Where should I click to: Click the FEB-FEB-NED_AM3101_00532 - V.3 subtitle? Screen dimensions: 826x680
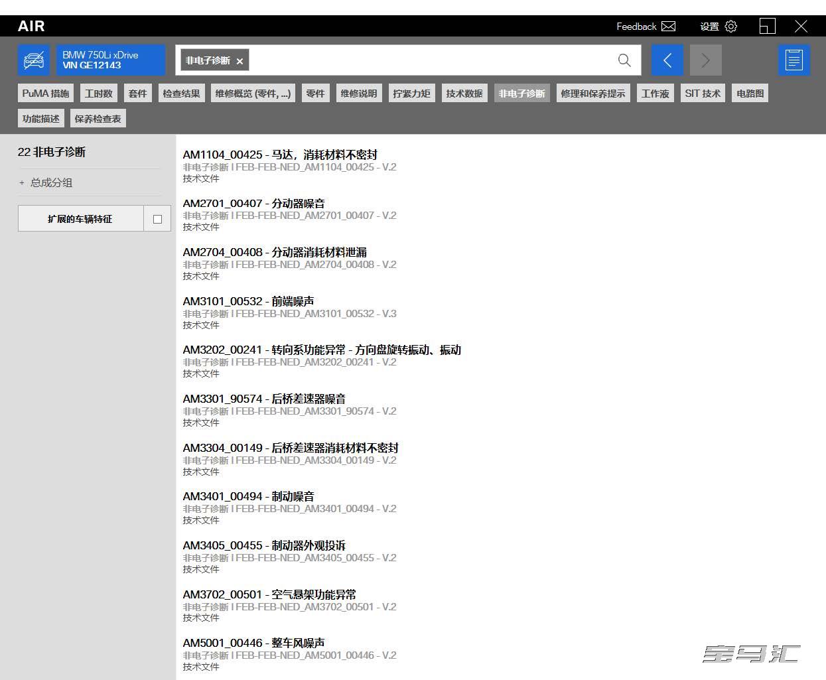(x=316, y=313)
